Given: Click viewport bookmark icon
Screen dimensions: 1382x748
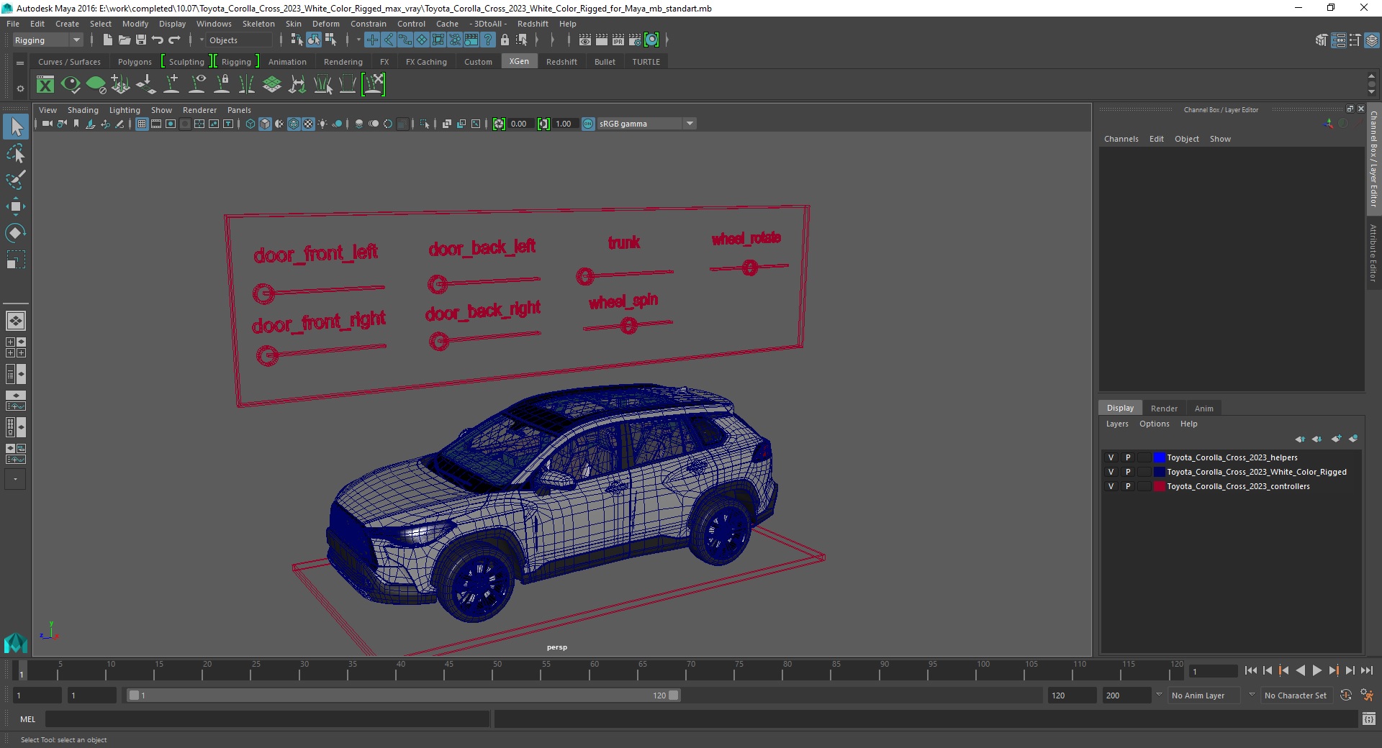Looking at the screenshot, I should click(x=76, y=124).
